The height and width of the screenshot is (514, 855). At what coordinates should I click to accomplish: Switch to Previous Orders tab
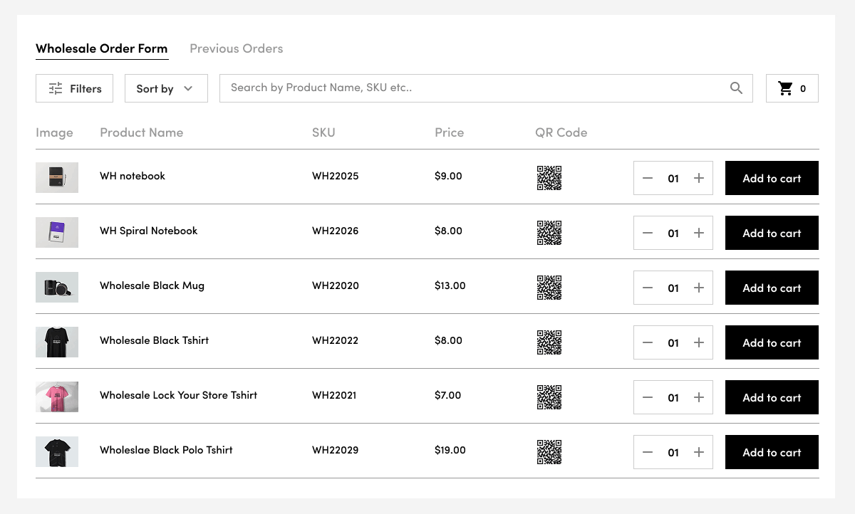tap(236, 48)
